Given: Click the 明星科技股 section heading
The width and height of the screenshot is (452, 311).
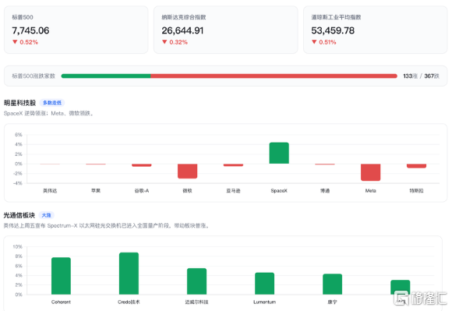Looking at the screenshot, I should coord(19,103).
